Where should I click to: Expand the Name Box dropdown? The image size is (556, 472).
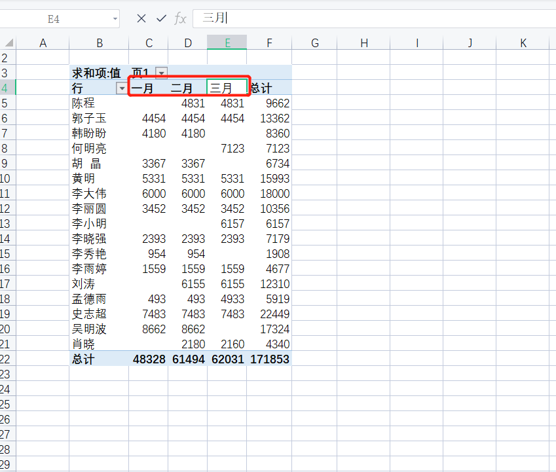[x=115, y=19]
